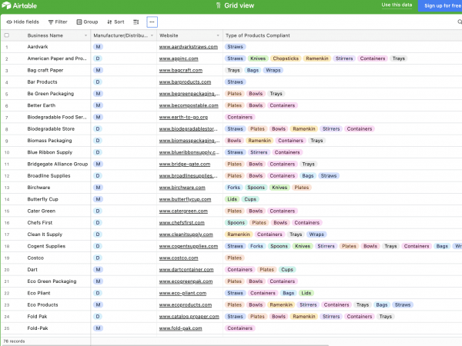The width and height of the screenshot is (462, 346).
Task: Toggle the select-all rows checkbox
Action: tap(6, 35)
